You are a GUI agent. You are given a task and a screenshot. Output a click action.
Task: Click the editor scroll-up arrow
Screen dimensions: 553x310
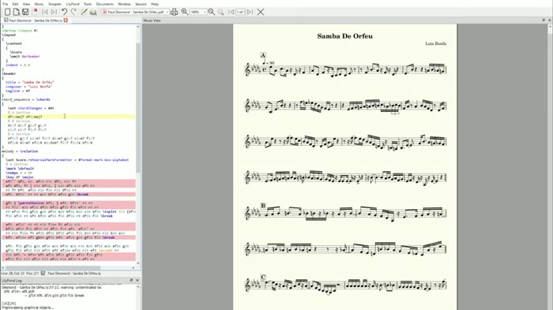point(138,26)
